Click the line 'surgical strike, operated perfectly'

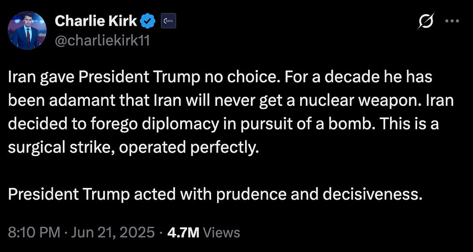(134, 148)
